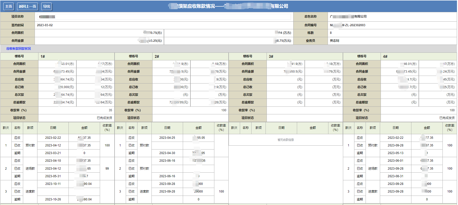458x205 pixels.
Task: Select the 已完成发货 status for building 4#
Action: 447,118
